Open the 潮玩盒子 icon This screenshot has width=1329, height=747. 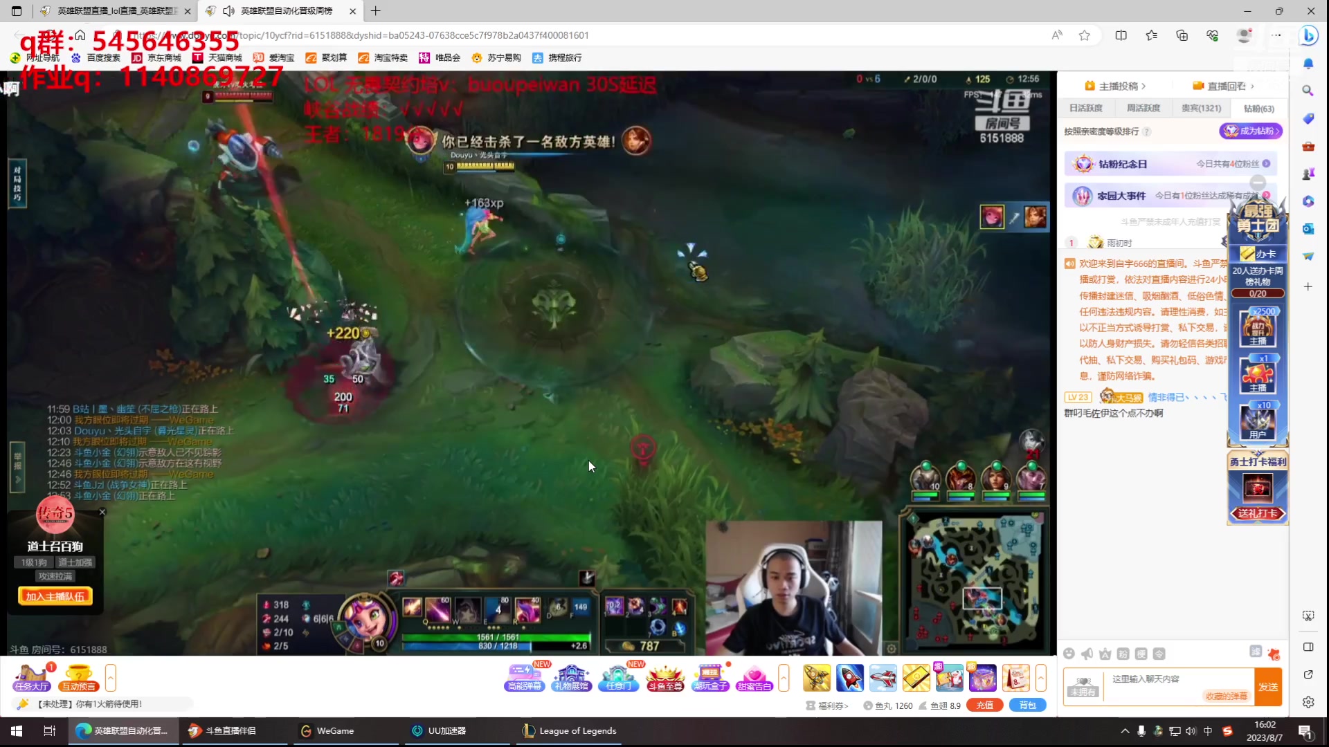711,678
